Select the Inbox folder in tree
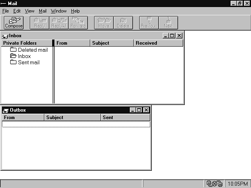251x188 pixels. click(x=24, y=56)
